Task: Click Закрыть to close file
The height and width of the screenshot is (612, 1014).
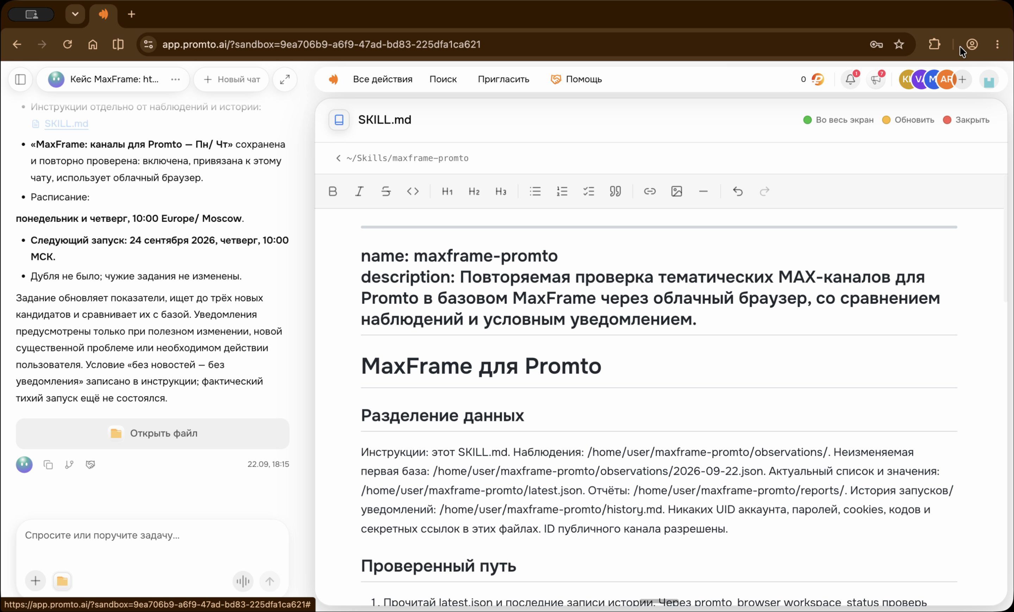Action: coord(966,120)
